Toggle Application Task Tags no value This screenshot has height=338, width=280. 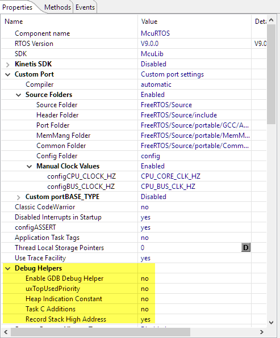(145, 238)
